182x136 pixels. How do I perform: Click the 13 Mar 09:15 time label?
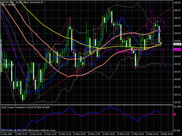coord(36,134)
